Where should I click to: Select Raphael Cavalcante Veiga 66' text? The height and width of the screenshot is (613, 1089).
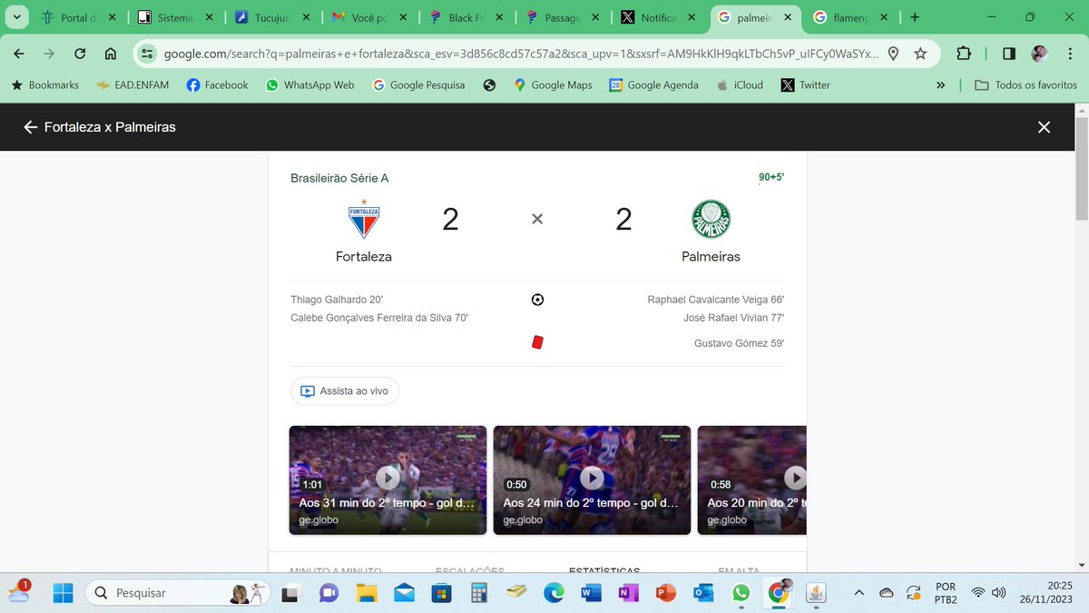715,300
